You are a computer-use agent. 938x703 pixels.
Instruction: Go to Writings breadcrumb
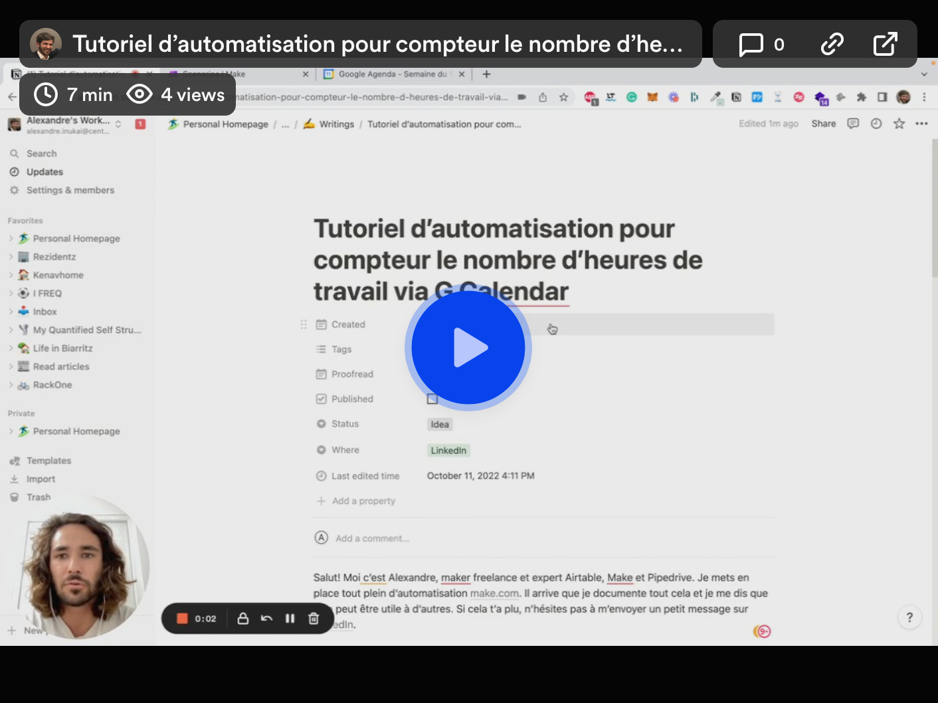tap(329, 124)
